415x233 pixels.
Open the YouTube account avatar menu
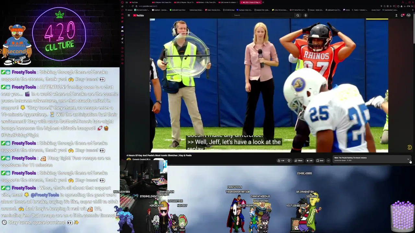[409, 15]
